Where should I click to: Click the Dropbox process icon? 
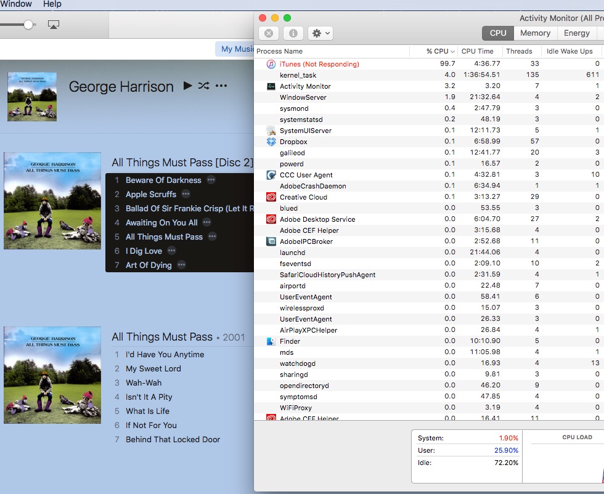tap(271, 142)
